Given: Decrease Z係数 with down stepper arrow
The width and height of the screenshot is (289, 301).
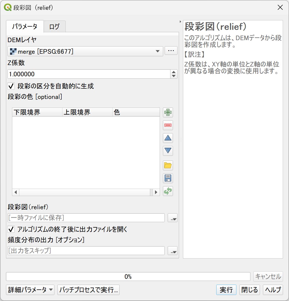Looking at the screenshot, I should click(x=174, y=76).
